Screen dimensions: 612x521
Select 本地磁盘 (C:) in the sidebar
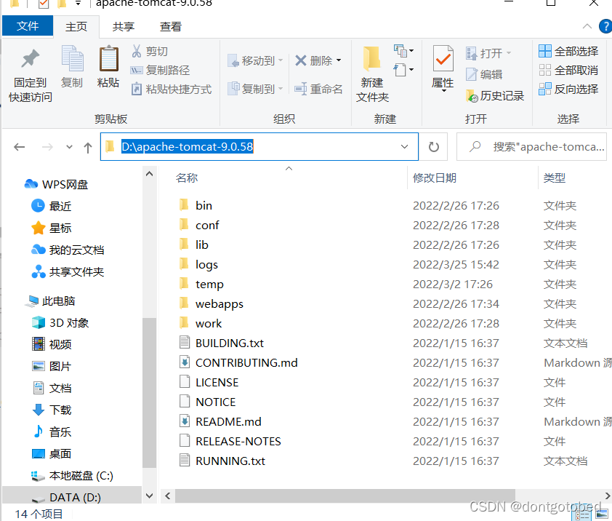(72, 476)
